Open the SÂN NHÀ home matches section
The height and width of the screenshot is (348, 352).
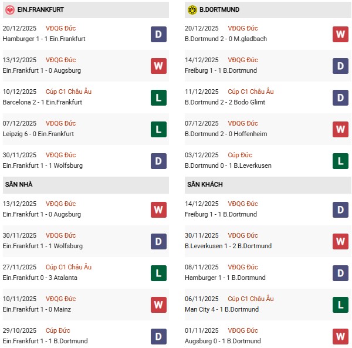click(18, 185)
